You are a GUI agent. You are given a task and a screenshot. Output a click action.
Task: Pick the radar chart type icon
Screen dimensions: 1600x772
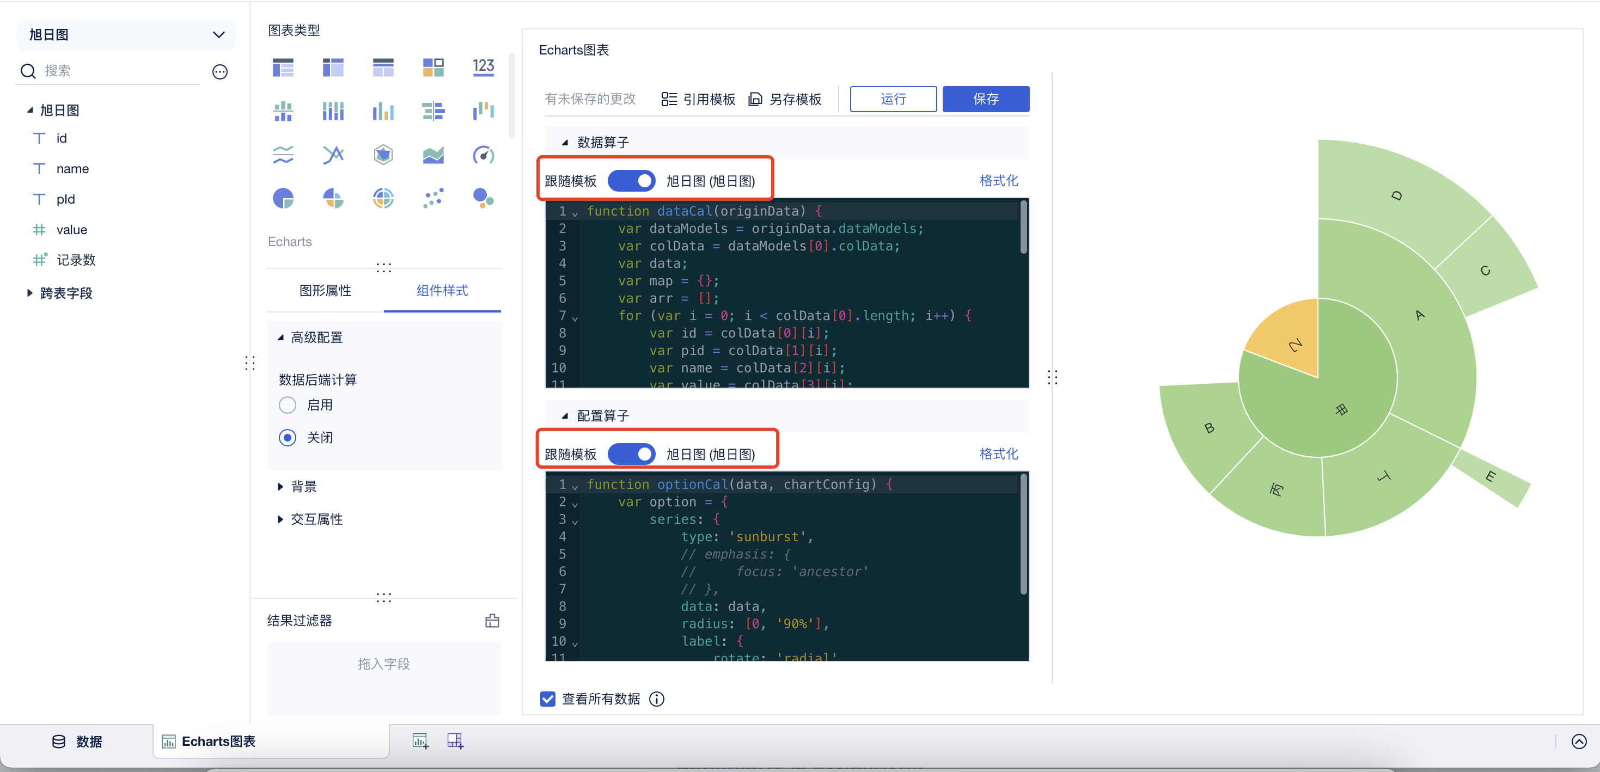383,155
